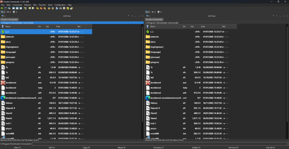Image resolution: width=289 pixels, height=149 pixels.
Task: Open Options gear toolbar icon
Action: point(9,8)
